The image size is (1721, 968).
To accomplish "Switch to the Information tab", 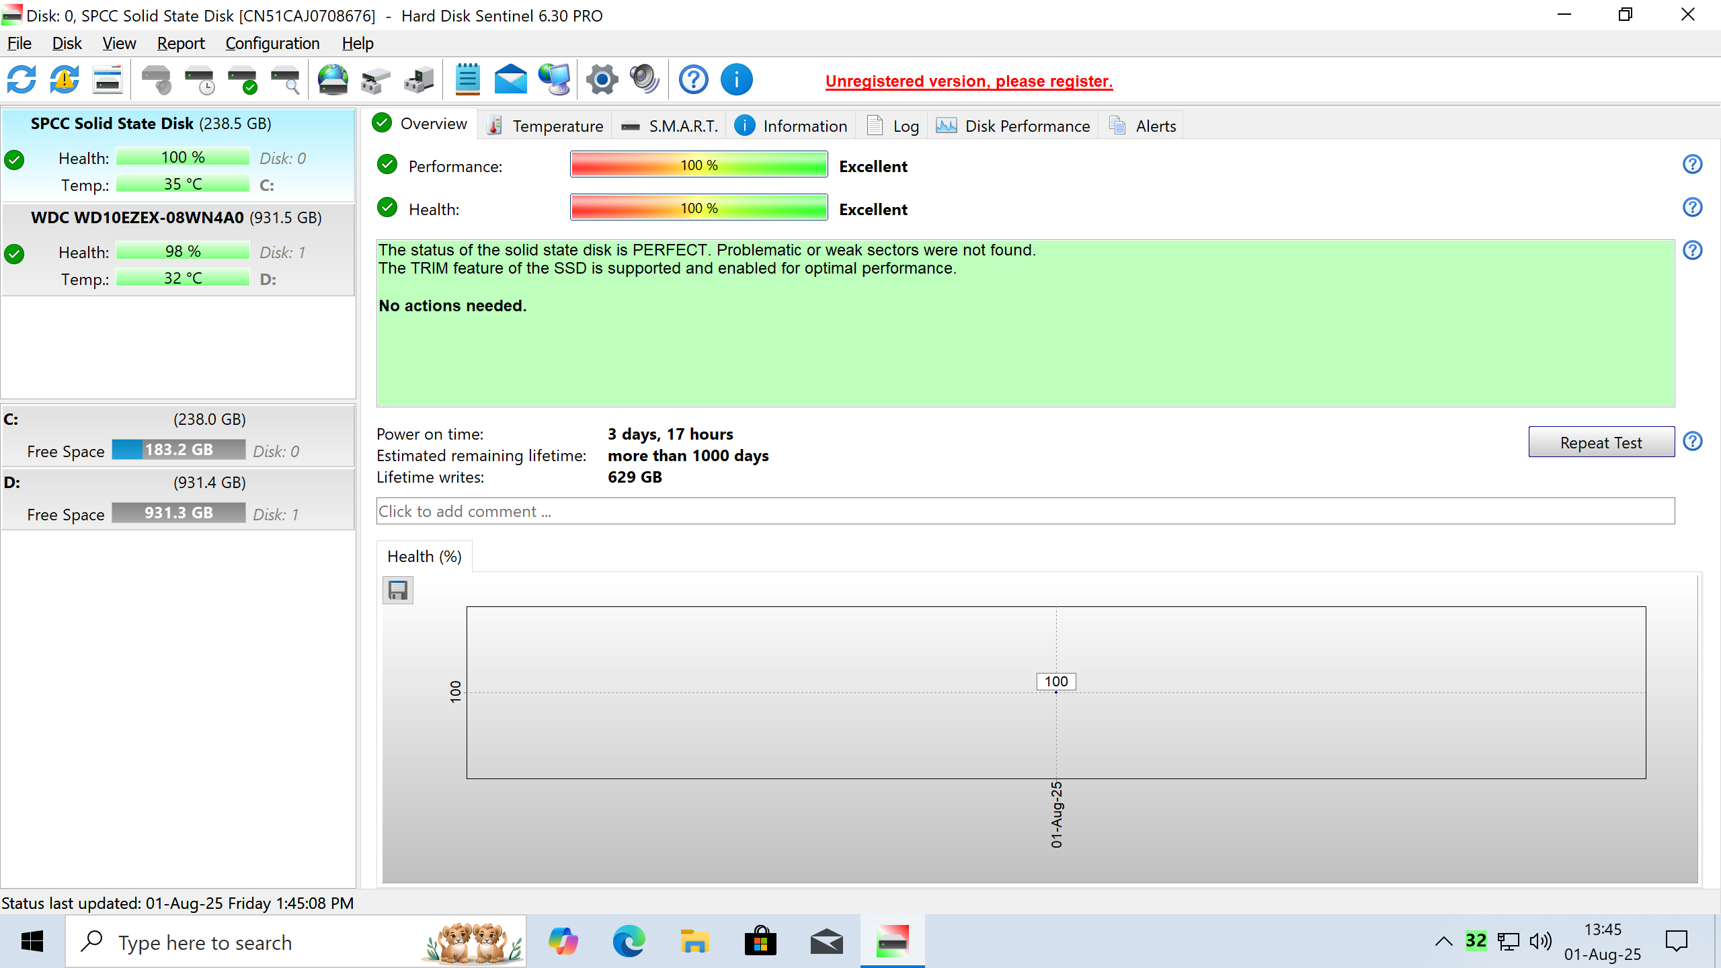I will tap(791, 126).
